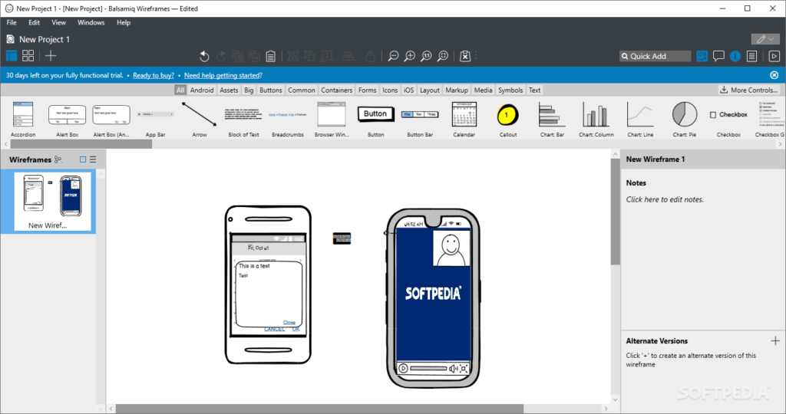Toggle the UI Library panel

(702, 56)
